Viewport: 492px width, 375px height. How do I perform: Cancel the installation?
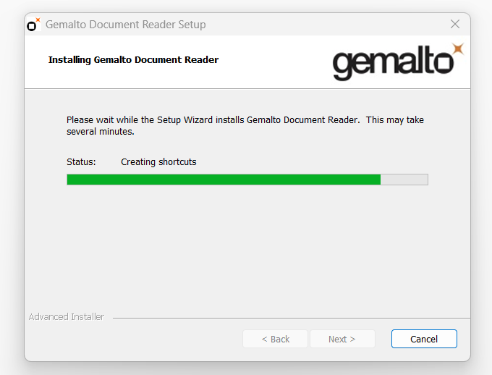point(424,339)
